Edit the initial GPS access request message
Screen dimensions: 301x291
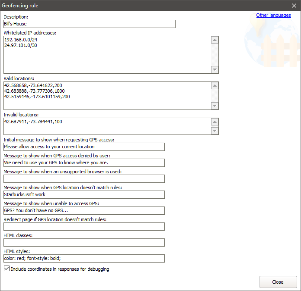point(84,147)
